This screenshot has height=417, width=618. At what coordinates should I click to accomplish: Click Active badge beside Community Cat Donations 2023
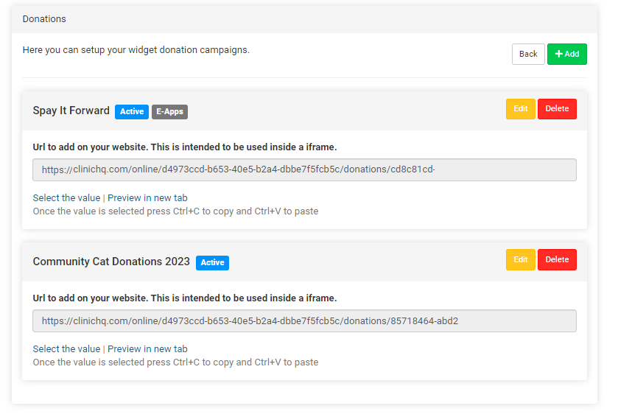pos(212,262)
